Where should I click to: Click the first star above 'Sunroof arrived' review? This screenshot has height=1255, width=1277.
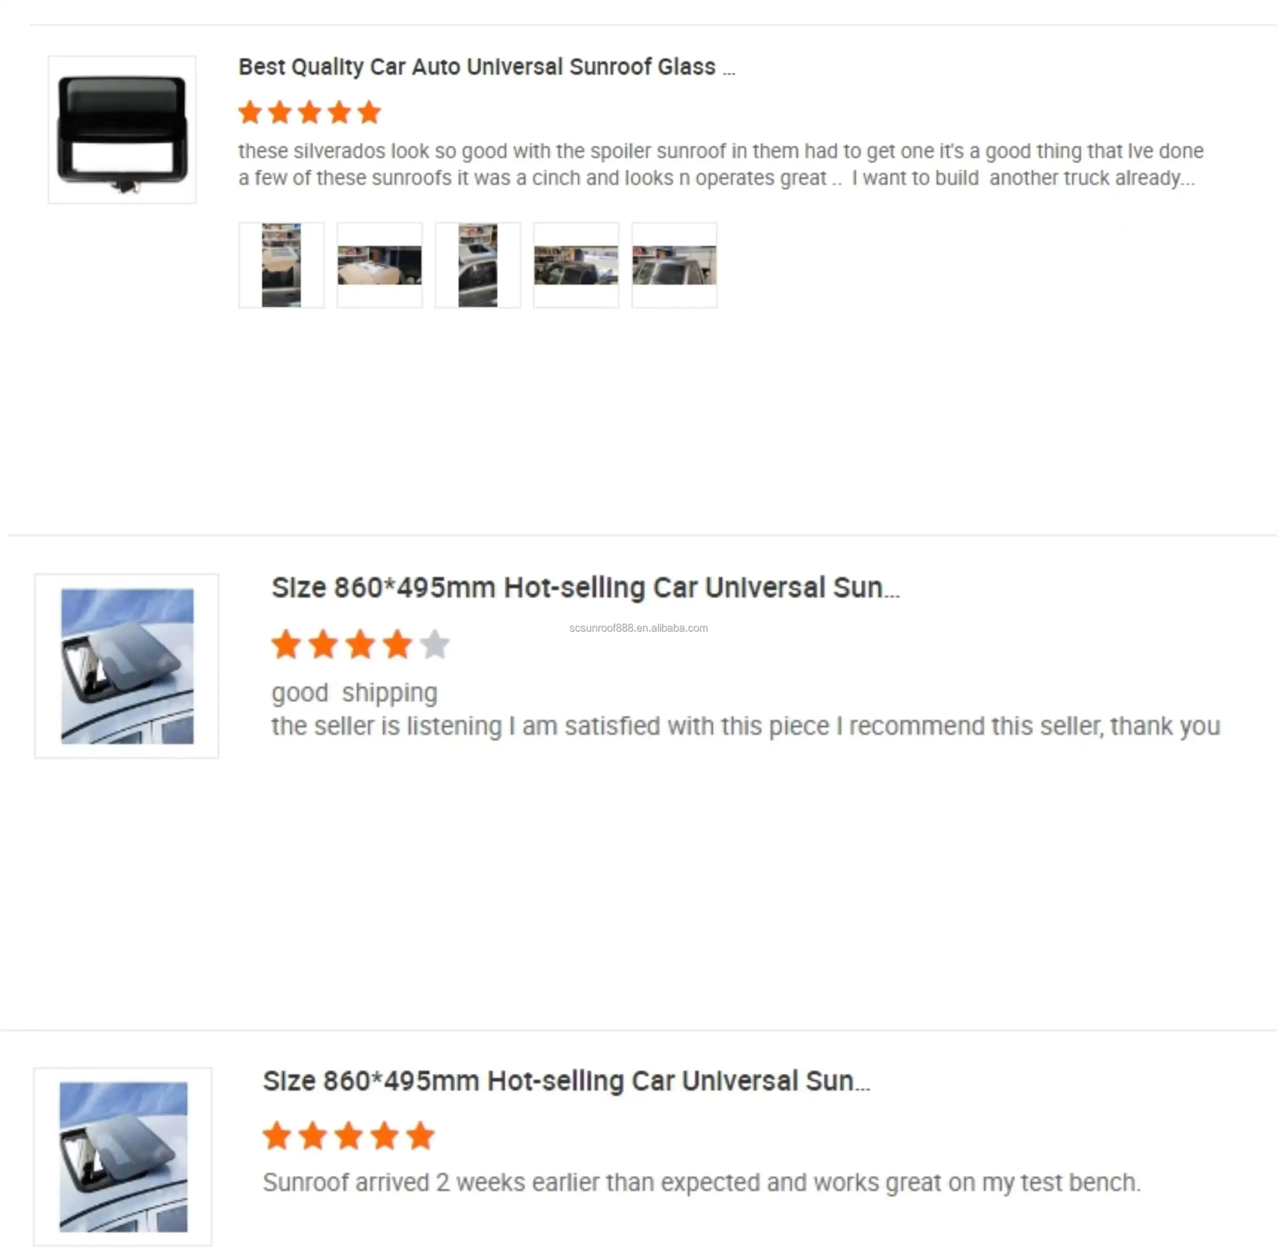click(277, 1136)
